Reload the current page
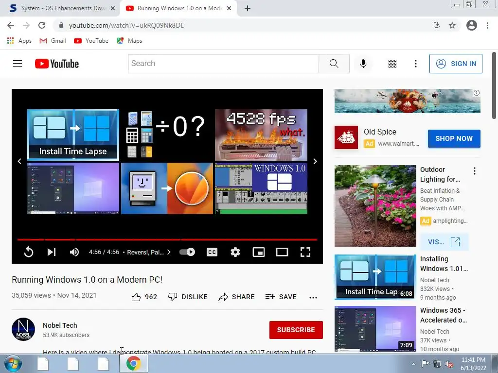The image size is (498, 373). coord(42,25)
